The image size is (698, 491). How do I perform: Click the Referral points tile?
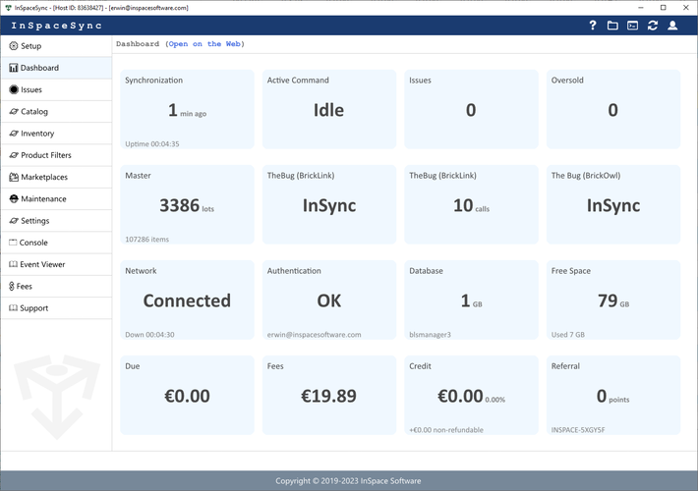[612, 396]
